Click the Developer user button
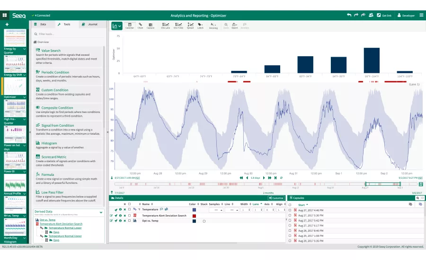This screenshot has height=260, width=426. (406, 16)
